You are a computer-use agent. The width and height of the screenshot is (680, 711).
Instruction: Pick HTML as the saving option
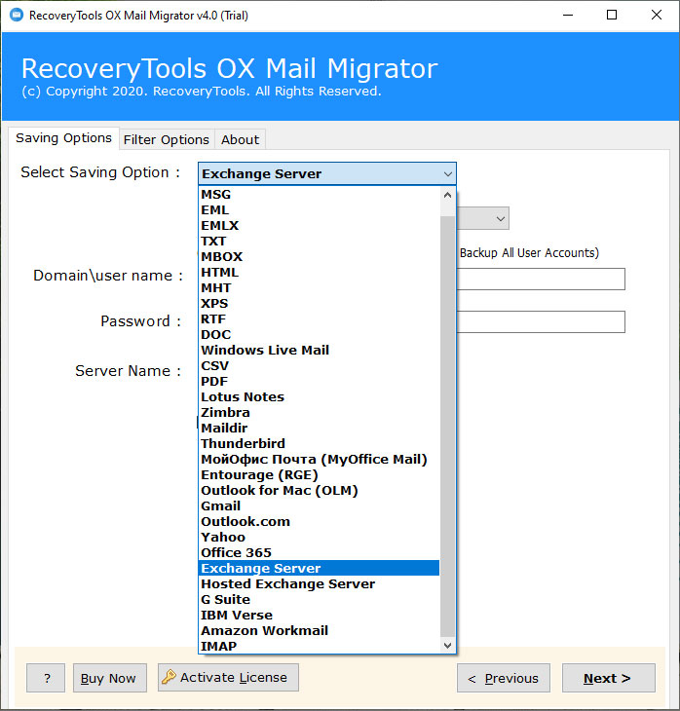pos(320,272)
